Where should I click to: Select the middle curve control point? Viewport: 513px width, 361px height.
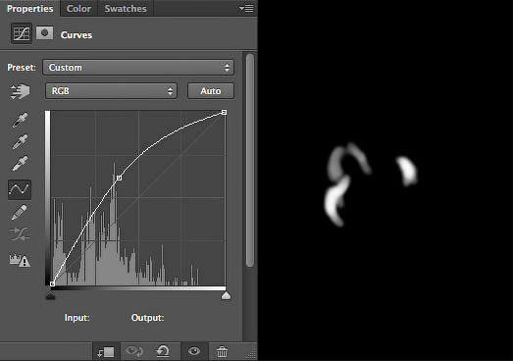point(119,178)
